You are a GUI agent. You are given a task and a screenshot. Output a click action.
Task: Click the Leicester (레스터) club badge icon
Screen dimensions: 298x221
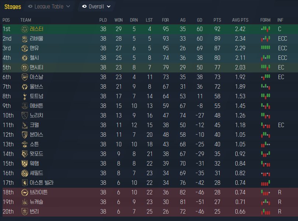point(25,29)
